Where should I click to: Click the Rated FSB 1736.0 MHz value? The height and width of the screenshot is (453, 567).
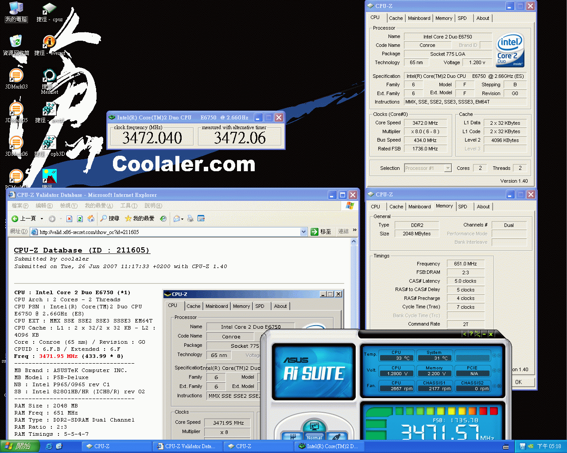425,149
